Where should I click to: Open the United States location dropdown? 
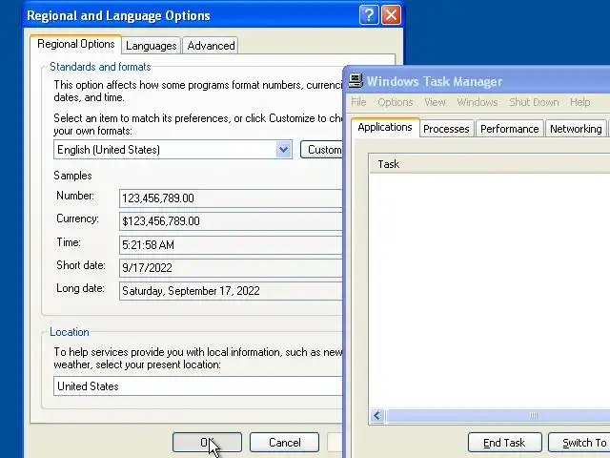click(x=197, y=385)
